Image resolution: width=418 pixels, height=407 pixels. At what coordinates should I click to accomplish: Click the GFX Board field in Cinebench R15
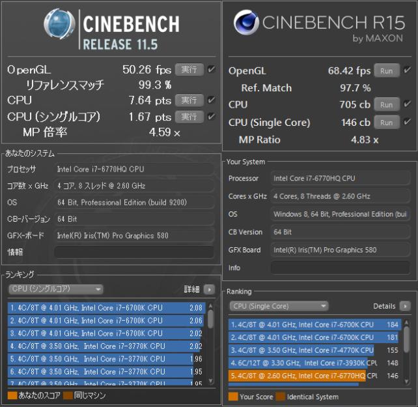[341, 250]
